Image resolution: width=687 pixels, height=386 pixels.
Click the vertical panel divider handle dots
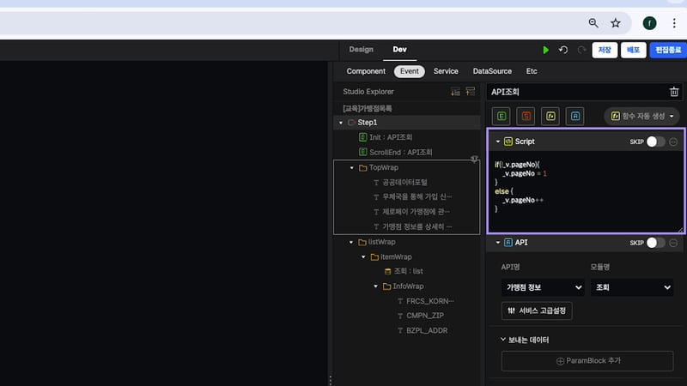(331, 379)
